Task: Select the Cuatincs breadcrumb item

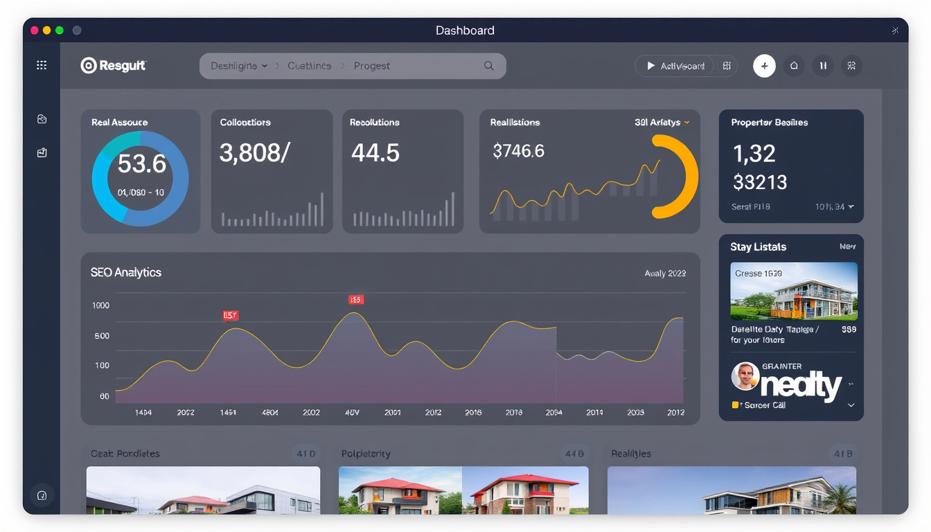Action: coord(309,65)
